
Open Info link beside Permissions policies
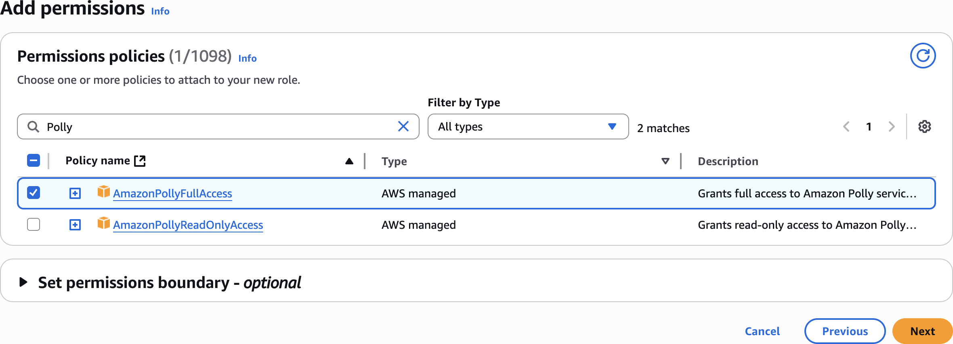pyautogui.click(x=247, y=58)
